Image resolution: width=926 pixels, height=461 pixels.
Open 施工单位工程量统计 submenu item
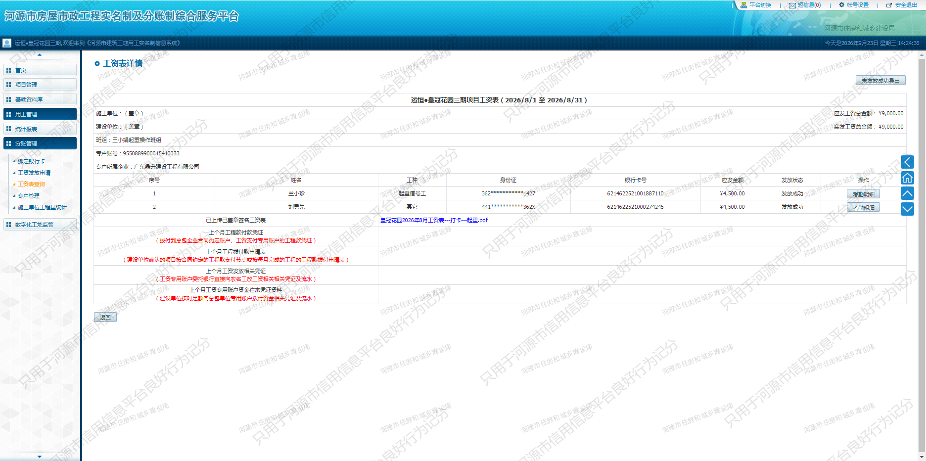(x=42, y=207)
